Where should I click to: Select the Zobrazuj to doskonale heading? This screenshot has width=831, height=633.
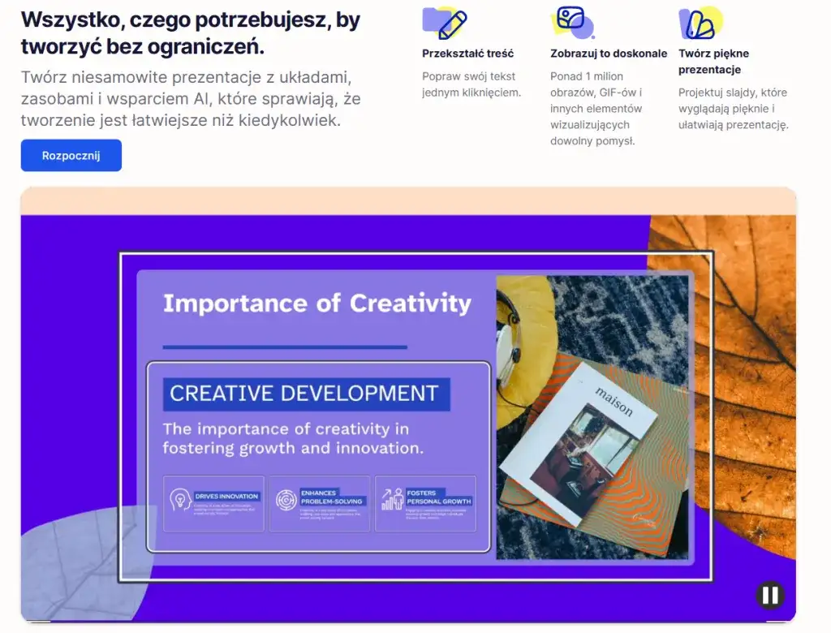609,54
